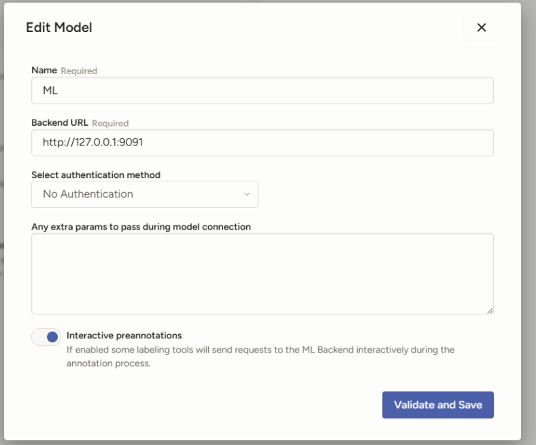The width and height of the screenshot is (536, 445).
Task: Toggle the Interactive preannotations switch
Action: (x=46, y=337)
